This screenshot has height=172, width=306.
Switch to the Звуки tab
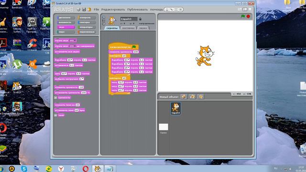[x=143, y=28]
